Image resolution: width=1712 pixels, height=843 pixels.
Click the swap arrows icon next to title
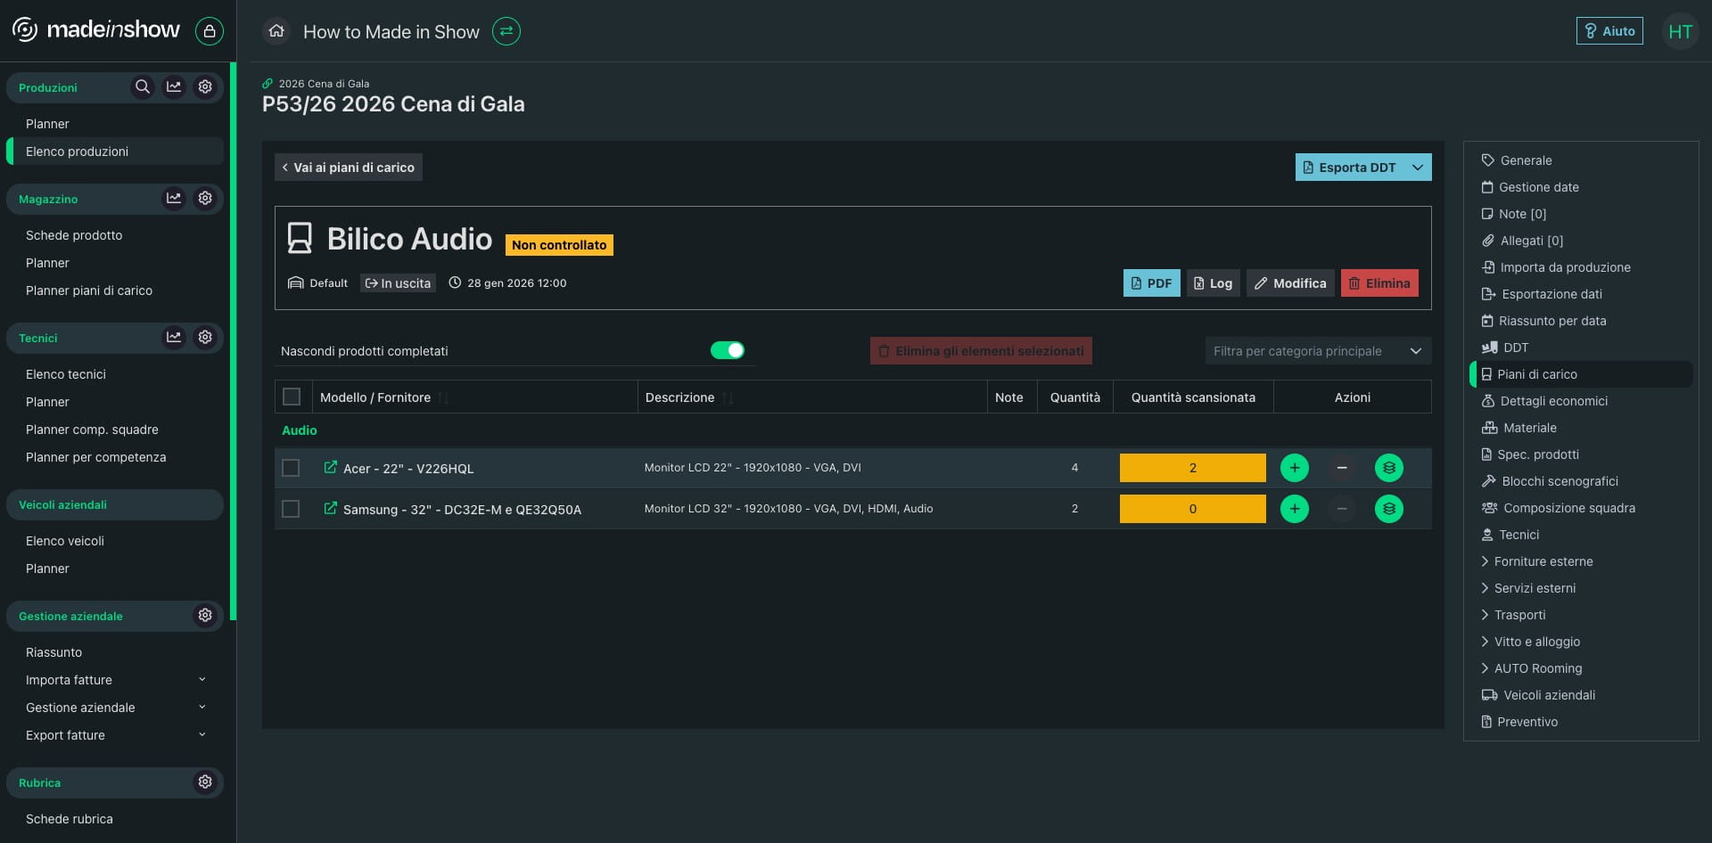pyautogui.click(x=506, y=31)
